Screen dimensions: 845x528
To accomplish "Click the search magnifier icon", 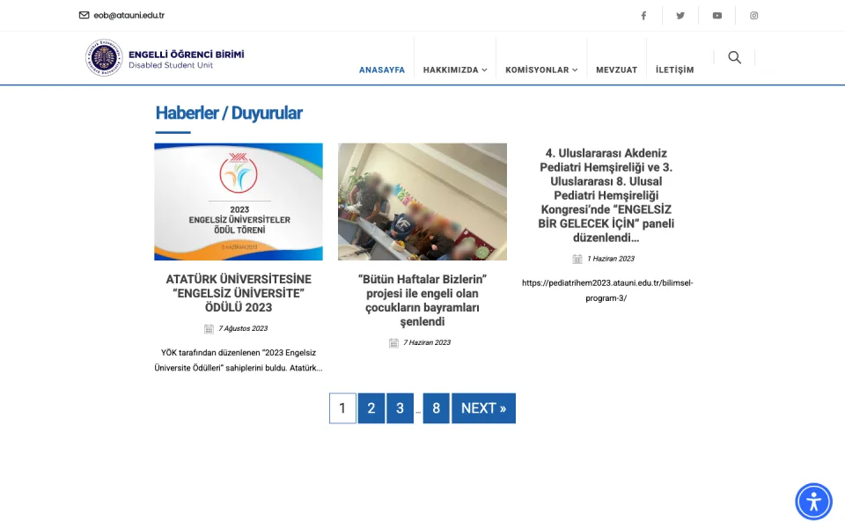I will click(x=734, y=57).
